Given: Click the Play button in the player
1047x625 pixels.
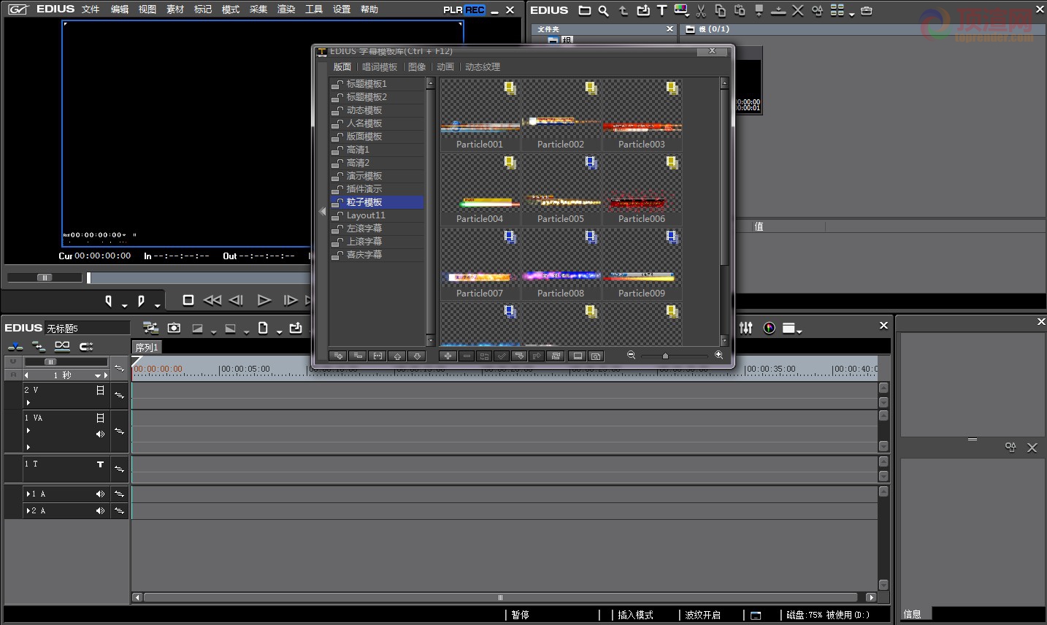Looking at the screenshot, I should [x=264, y=300].
